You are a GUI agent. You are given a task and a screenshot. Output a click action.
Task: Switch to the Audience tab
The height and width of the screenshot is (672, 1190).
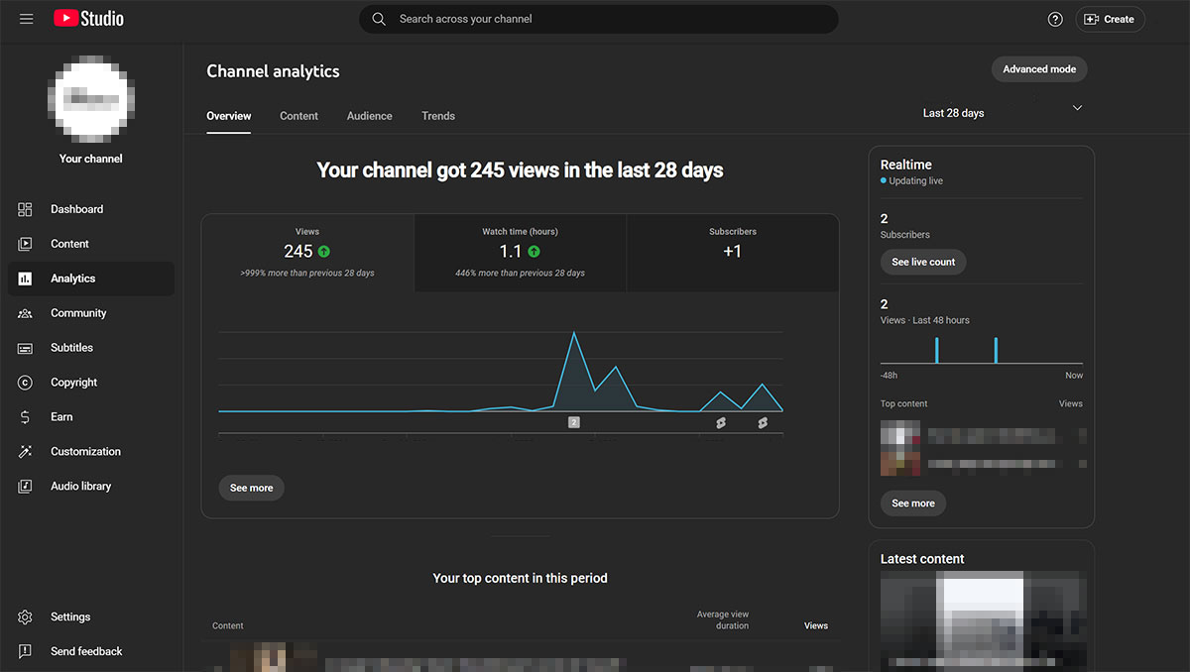[x=369, y=116]
